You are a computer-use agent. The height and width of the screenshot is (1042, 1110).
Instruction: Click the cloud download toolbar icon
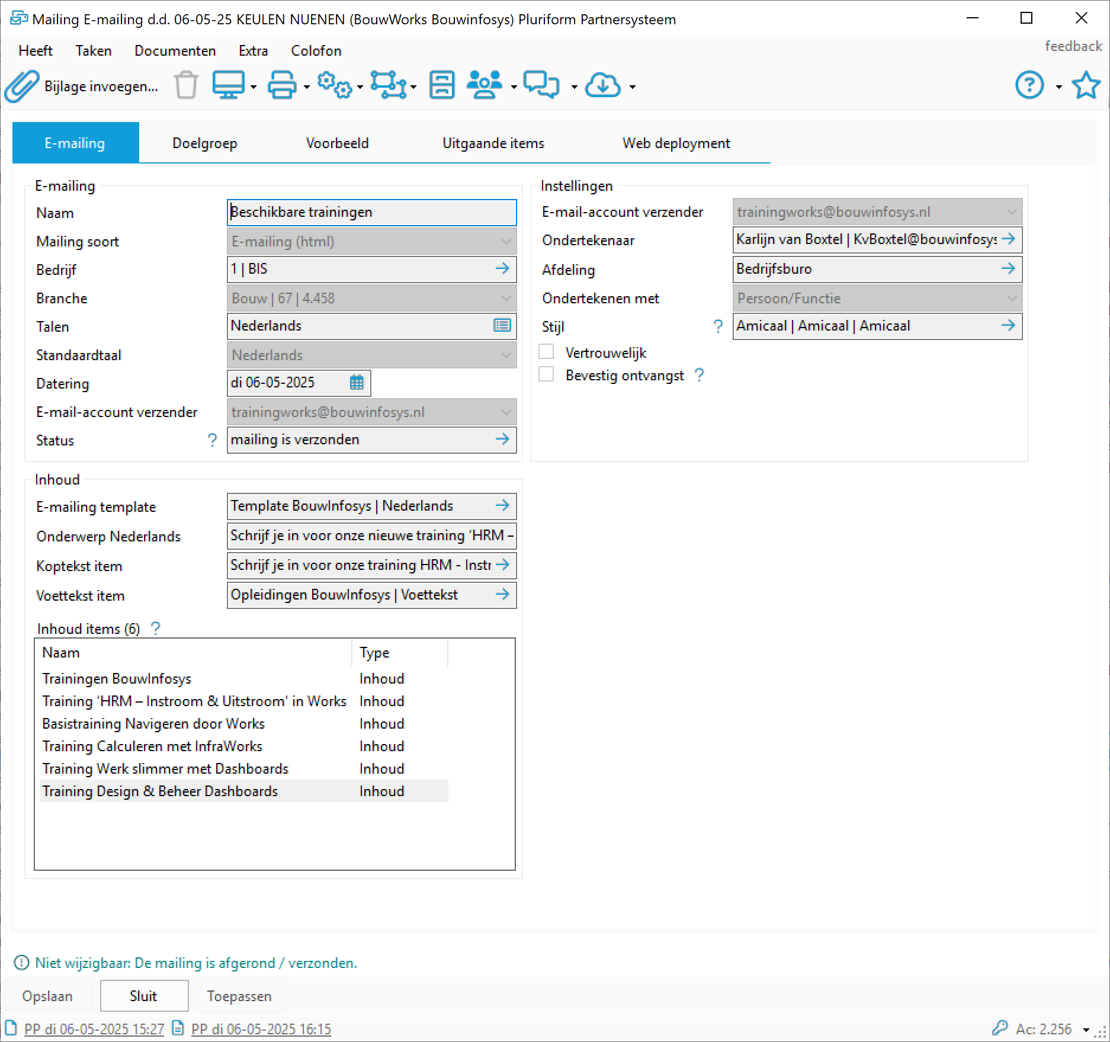click(x=602, y=86)
